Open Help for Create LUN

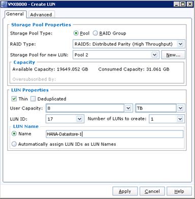click(x=179, y=191)
